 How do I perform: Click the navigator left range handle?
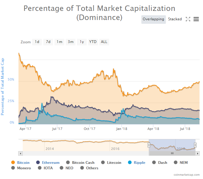[149, 145]
